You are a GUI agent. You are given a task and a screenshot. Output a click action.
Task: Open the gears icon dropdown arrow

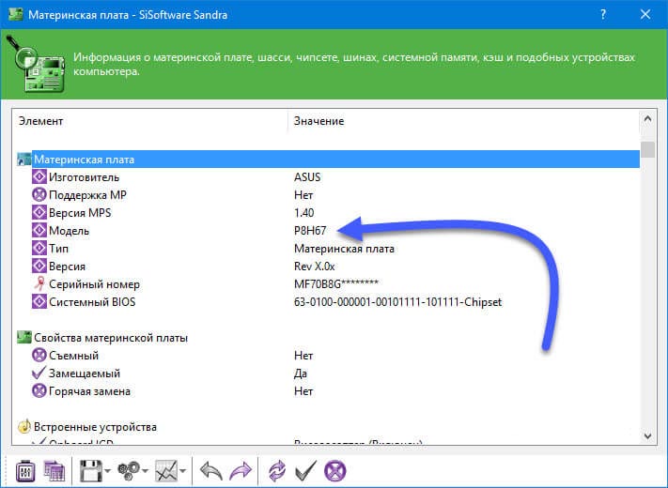point(146,471)
